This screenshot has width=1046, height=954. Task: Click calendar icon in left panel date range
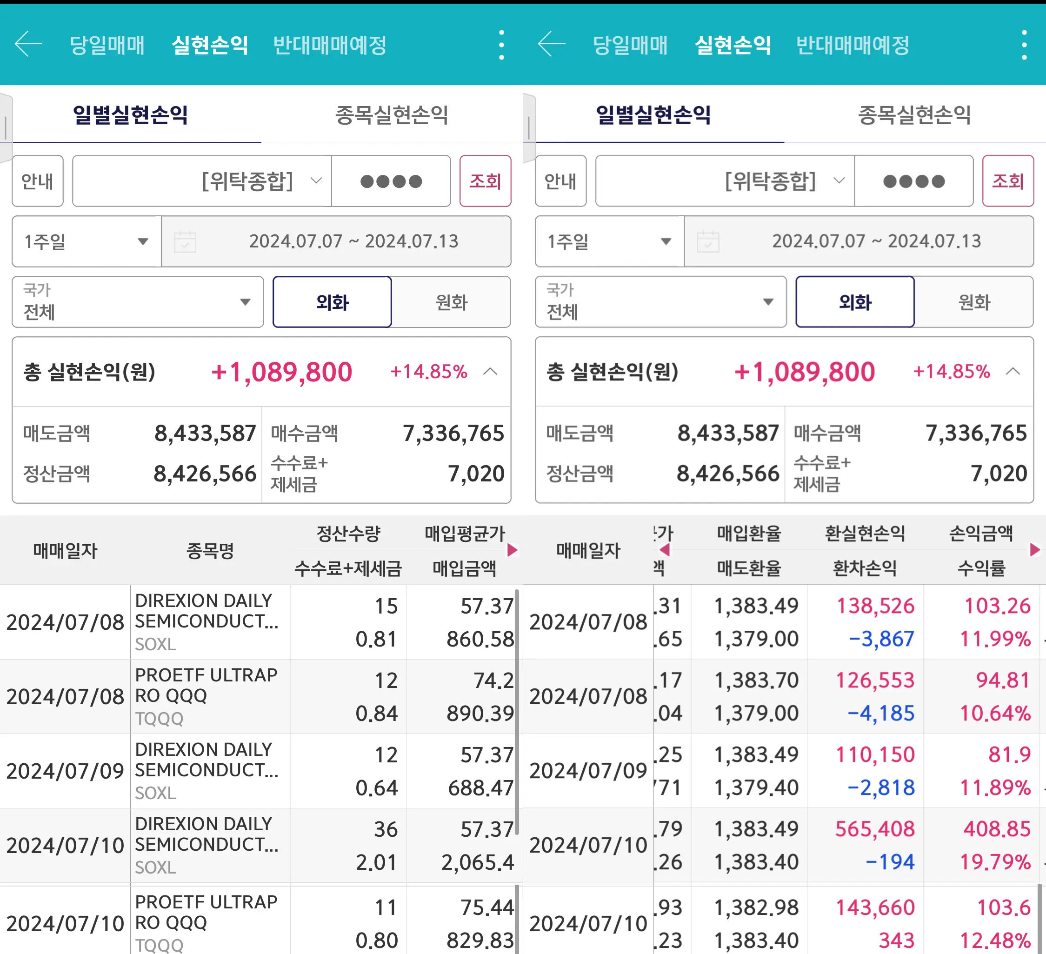pyautogui.click(x=185, y=241)
